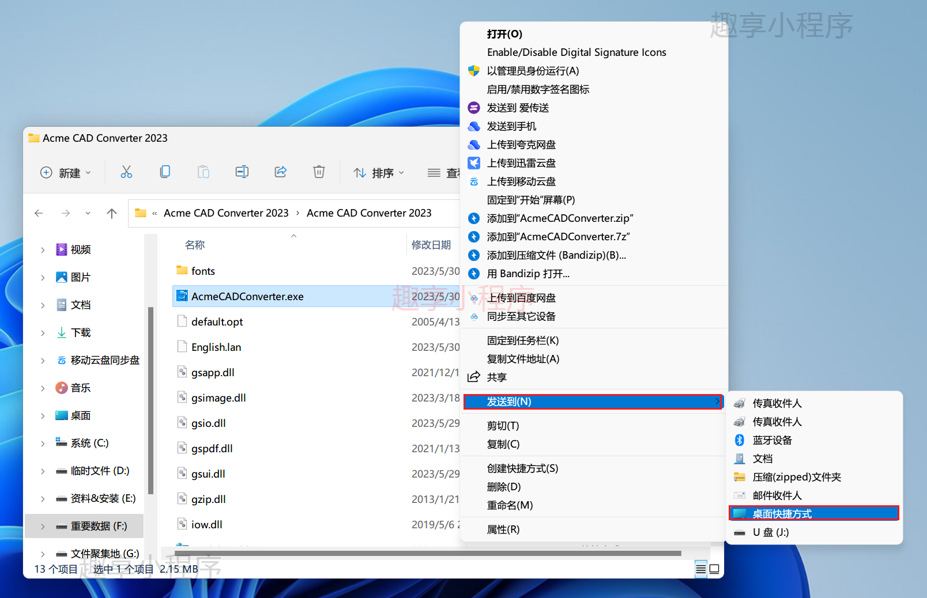Go back with the left arrow button

pos(39,213)
